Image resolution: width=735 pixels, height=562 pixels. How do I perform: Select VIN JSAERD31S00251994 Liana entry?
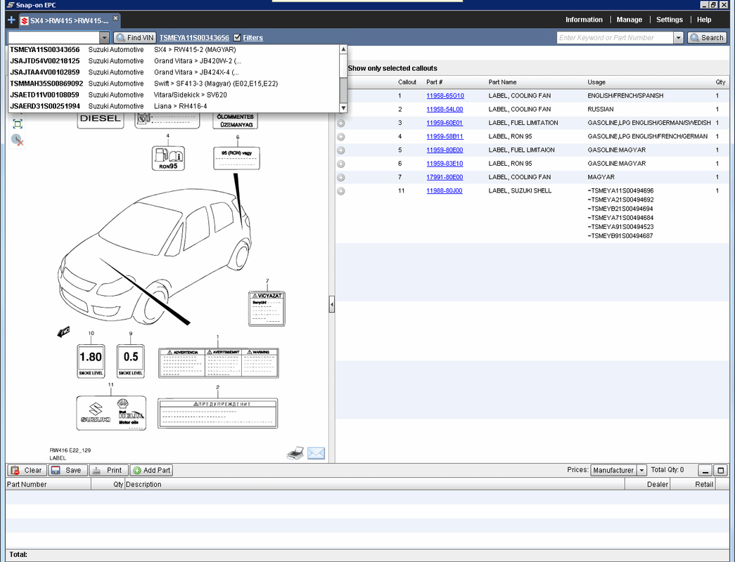[174, 106]
